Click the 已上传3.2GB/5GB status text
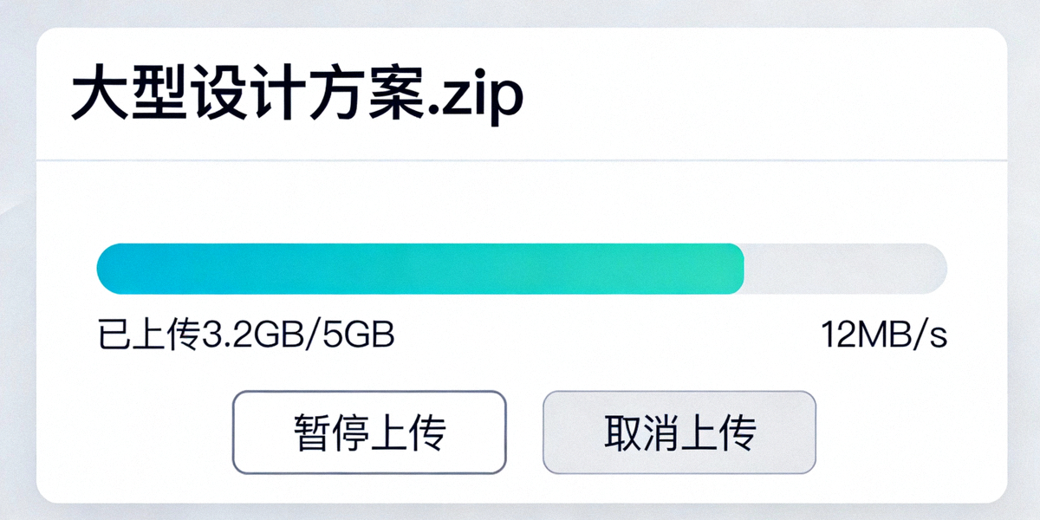 (246, 335)
